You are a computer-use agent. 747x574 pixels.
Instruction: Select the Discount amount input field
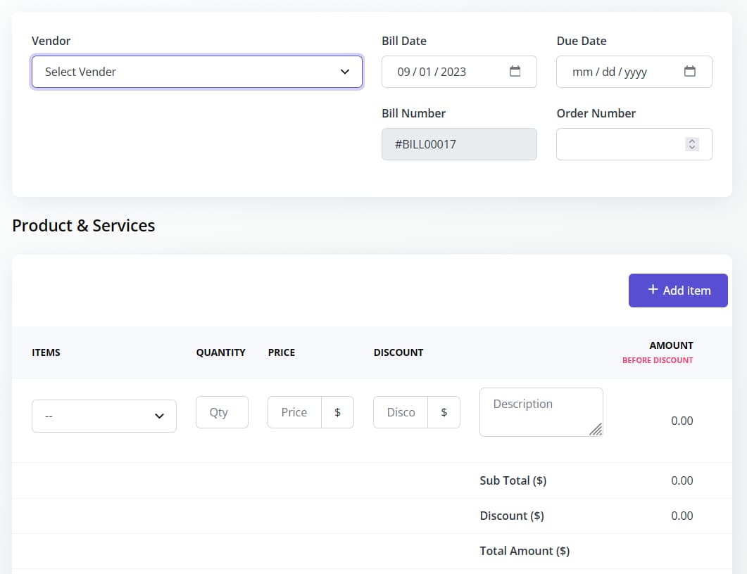coord(401,412)
